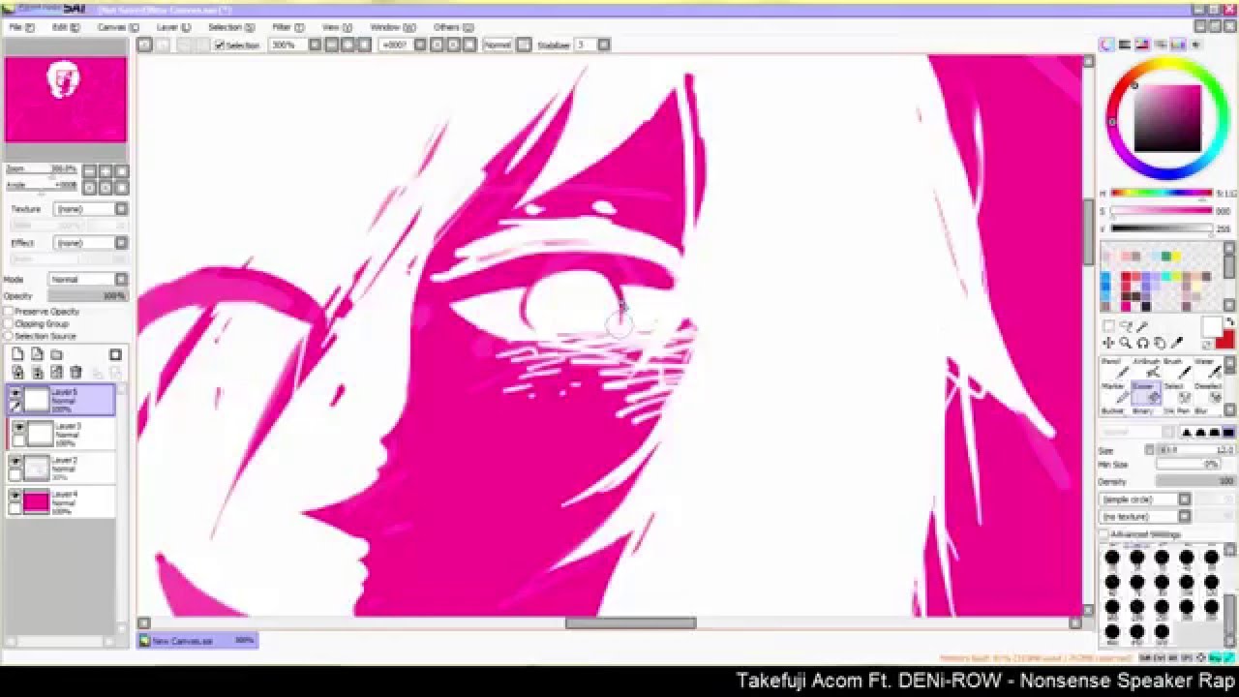Screen dimensions: 1239x697
Task: Select the Lasso tool
Action: 1127,326
